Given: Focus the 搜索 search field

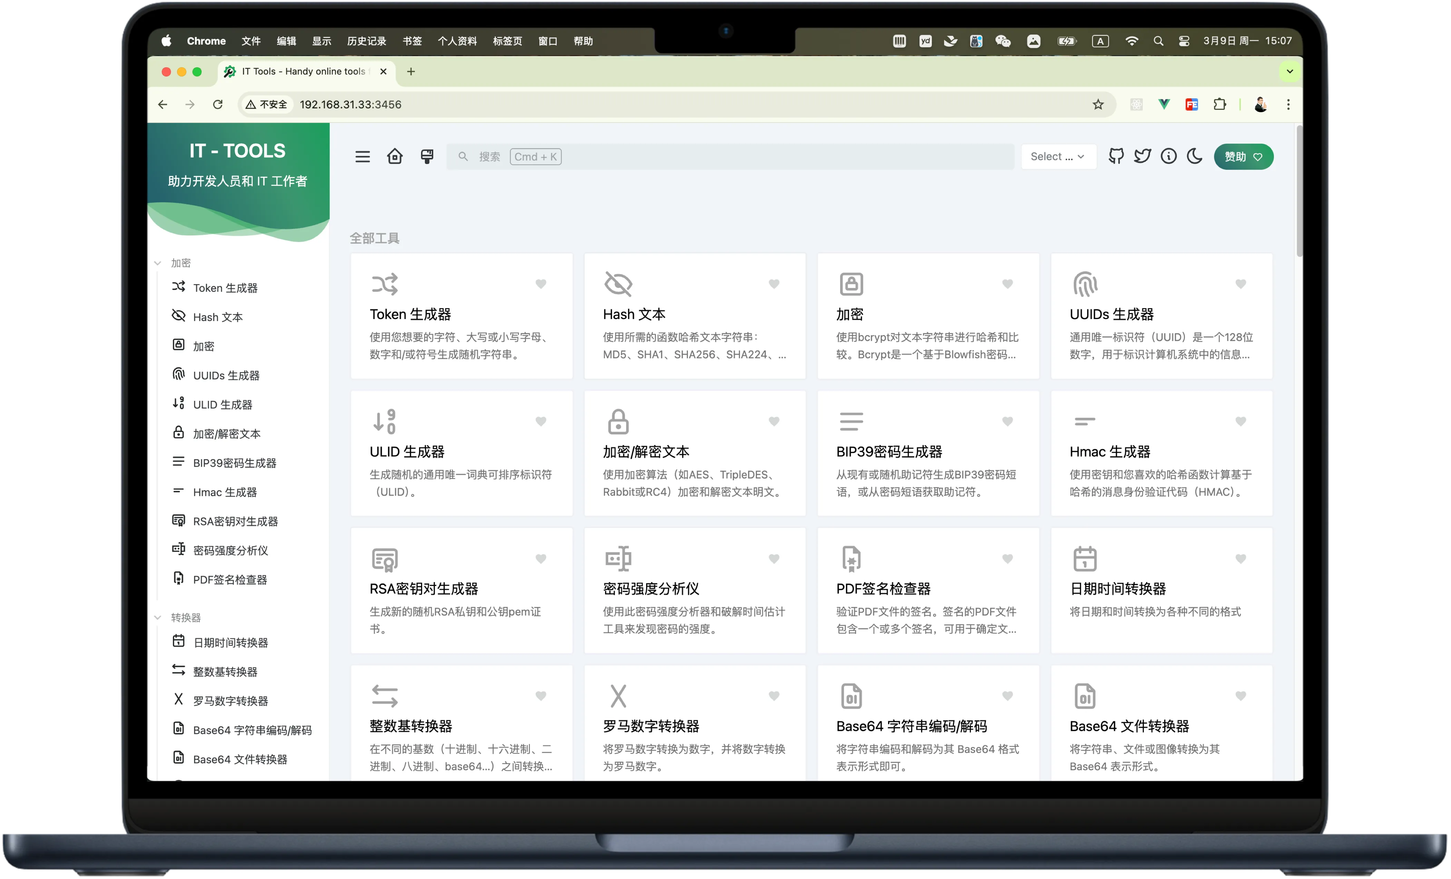Looking at the screenshot, I should [x=730, y=157].
